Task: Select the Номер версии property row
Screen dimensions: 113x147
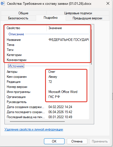Action: [x=47, y=87]
